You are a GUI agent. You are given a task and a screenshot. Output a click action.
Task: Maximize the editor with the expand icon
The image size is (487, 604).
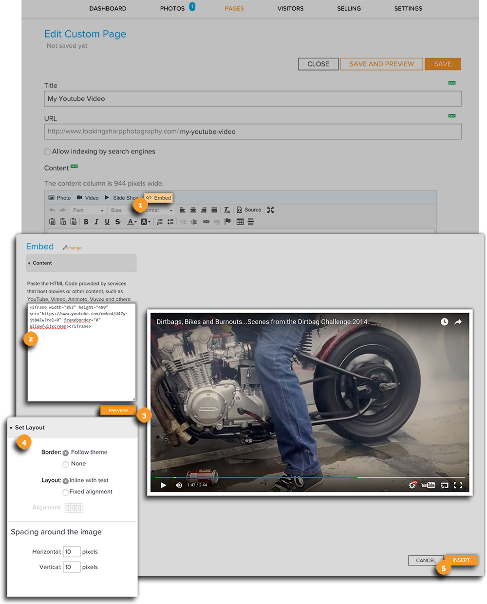pyautogui.click(x=271, y=210)
